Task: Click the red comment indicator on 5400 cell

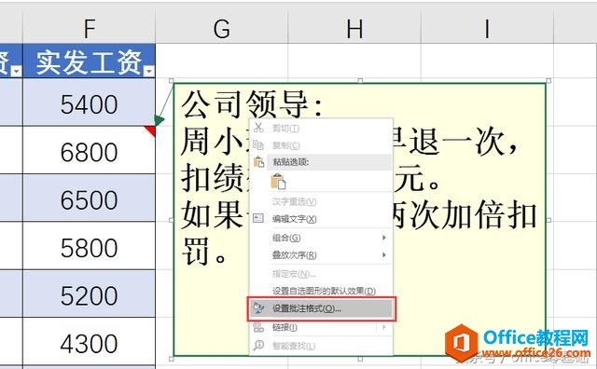Action: [x=150, y=131]
